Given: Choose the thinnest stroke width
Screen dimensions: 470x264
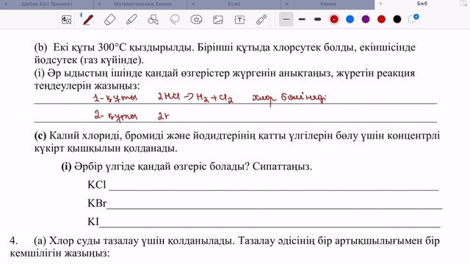Looking at the screenshot, I should pos(286,20).
